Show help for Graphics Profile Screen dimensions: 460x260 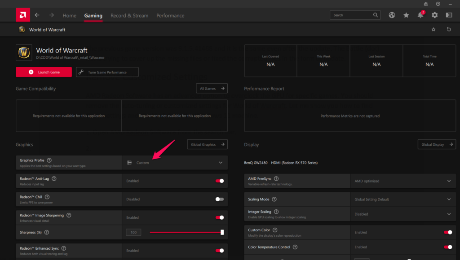(49, 160)
